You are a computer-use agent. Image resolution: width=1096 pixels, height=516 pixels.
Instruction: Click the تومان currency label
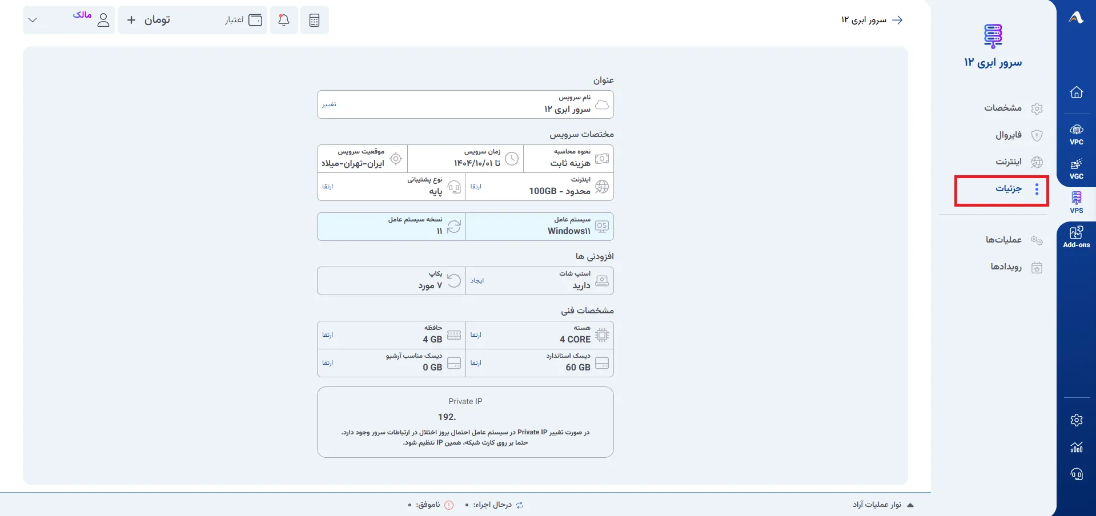coord(157,20)
